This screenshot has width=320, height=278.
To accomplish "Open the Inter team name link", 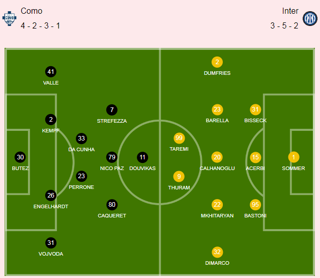I will 290,11.
